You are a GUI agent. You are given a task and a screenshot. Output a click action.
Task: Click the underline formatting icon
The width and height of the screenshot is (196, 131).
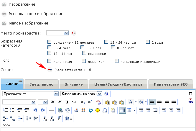(x=67, y=102)
